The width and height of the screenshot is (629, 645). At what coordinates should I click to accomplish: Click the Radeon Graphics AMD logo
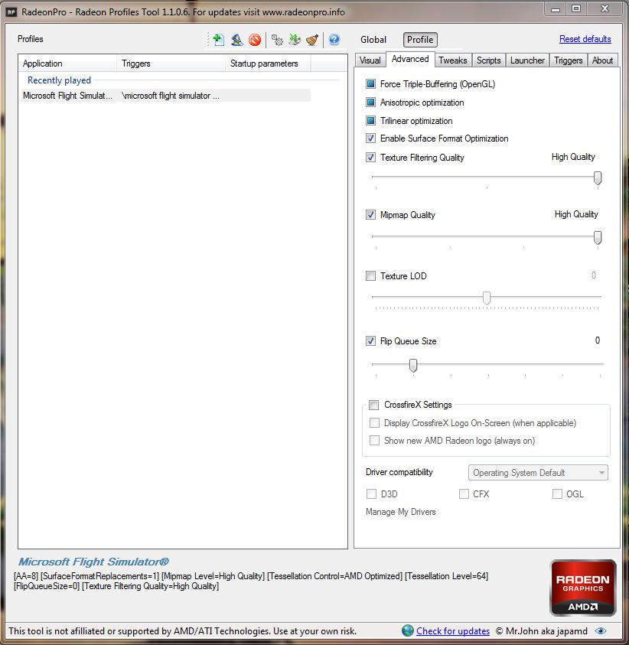click(x=583, y=588)
